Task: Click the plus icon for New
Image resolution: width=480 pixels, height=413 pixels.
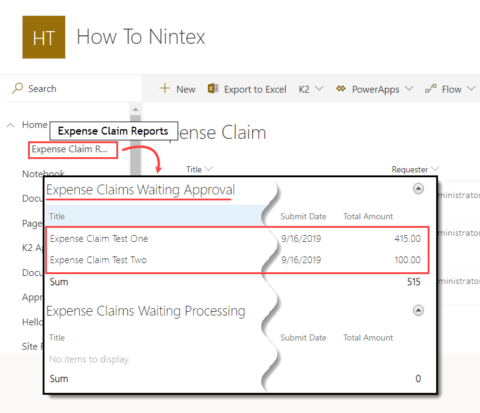Action: pos(164,88)
